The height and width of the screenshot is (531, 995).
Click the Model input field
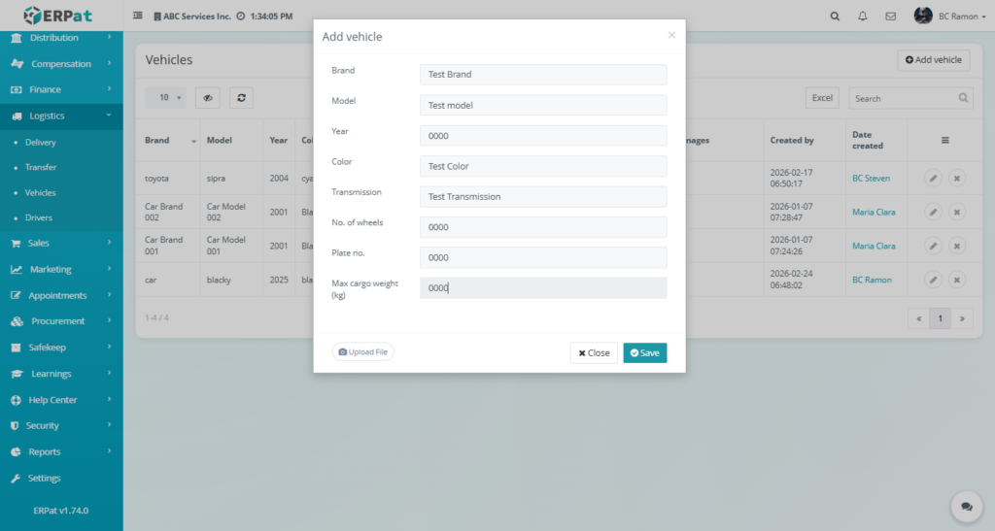pos(543,105)
